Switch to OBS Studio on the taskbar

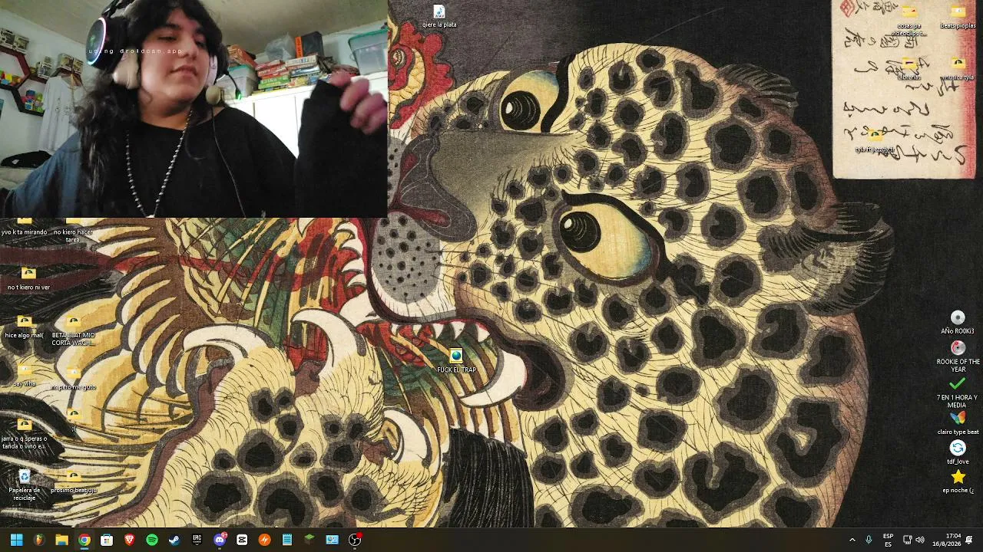(355, 540)
